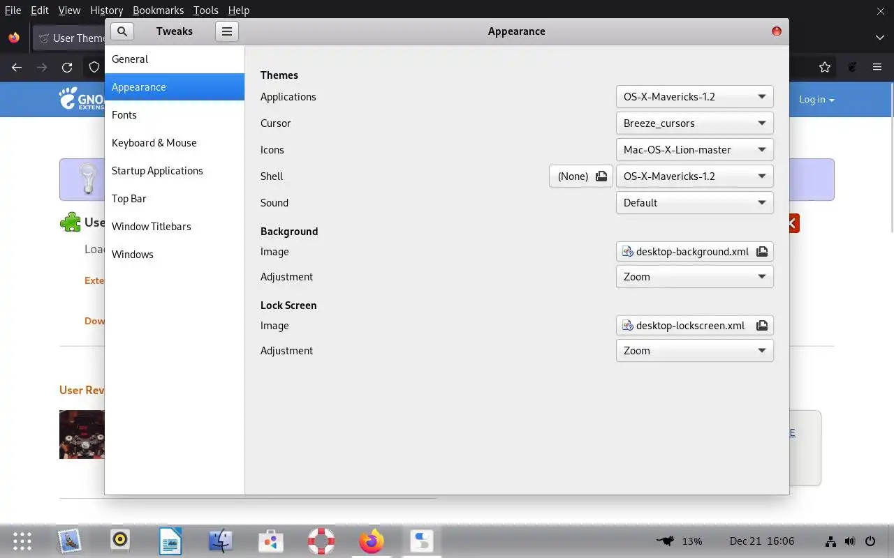Click the green puzzle extension icon
The width and height of the screenshot is (894, 558).
[x=70, y=223]
